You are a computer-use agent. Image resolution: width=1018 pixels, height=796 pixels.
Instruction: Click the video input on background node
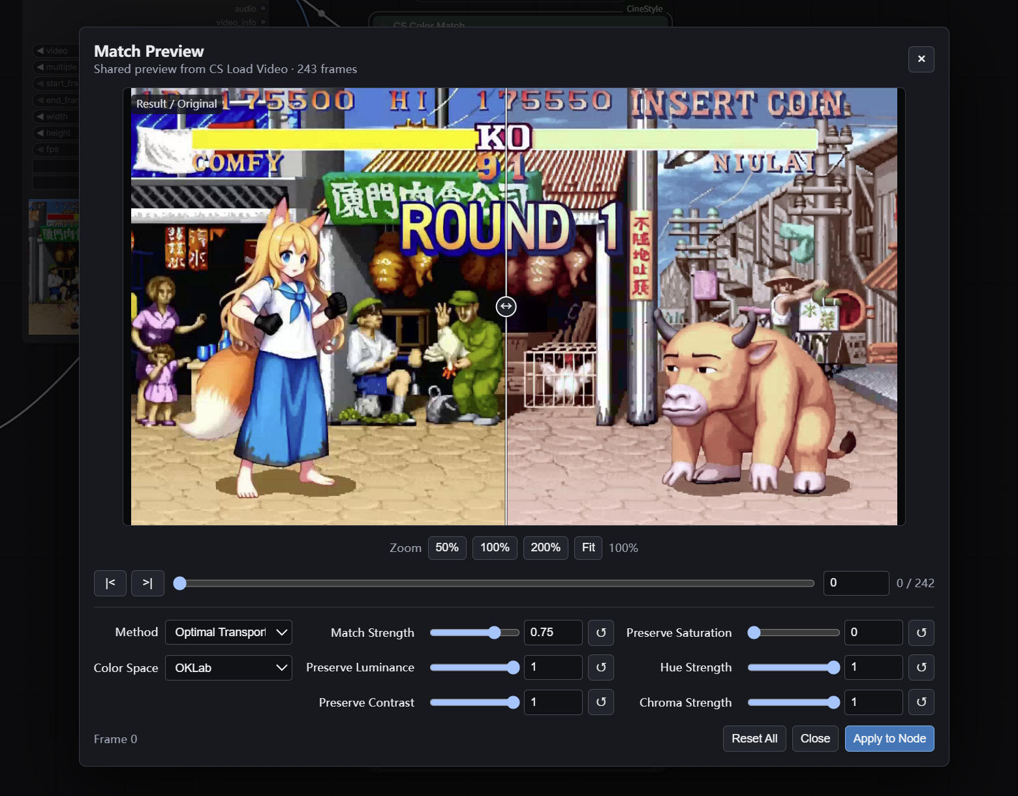pos(55,50)
